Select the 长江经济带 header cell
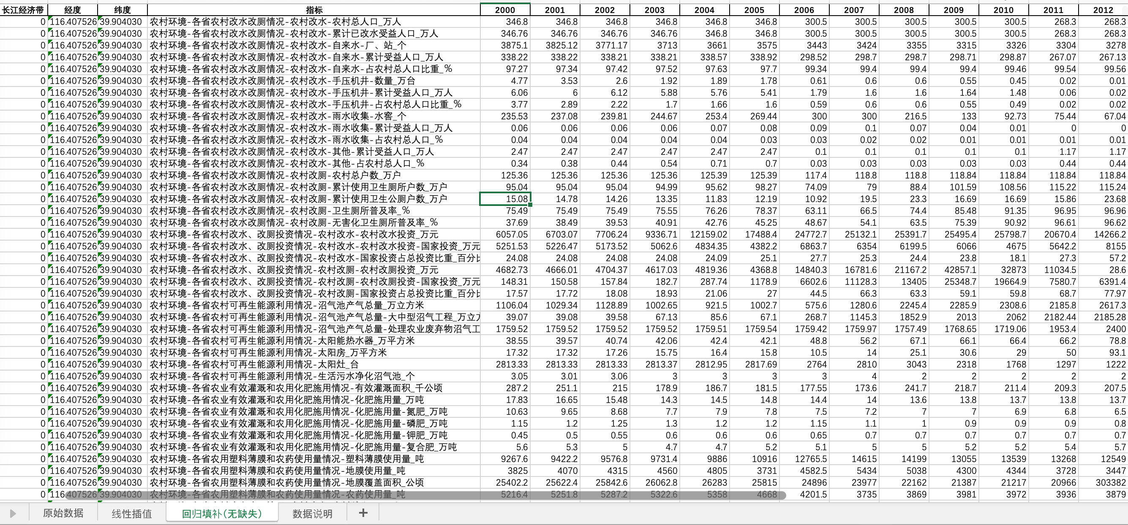 click(x=23, y=10)
